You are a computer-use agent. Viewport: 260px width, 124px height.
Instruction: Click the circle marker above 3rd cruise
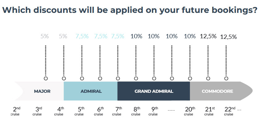(x=46, y=78)
